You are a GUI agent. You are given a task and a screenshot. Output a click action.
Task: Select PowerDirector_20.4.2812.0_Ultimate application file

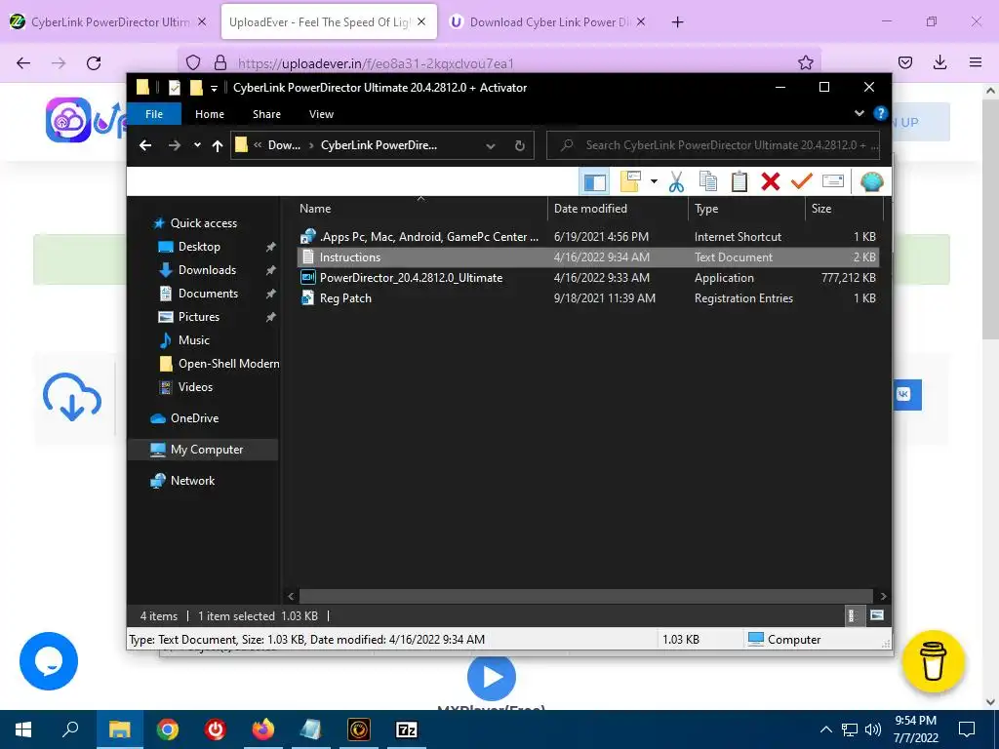coord(587,278)
